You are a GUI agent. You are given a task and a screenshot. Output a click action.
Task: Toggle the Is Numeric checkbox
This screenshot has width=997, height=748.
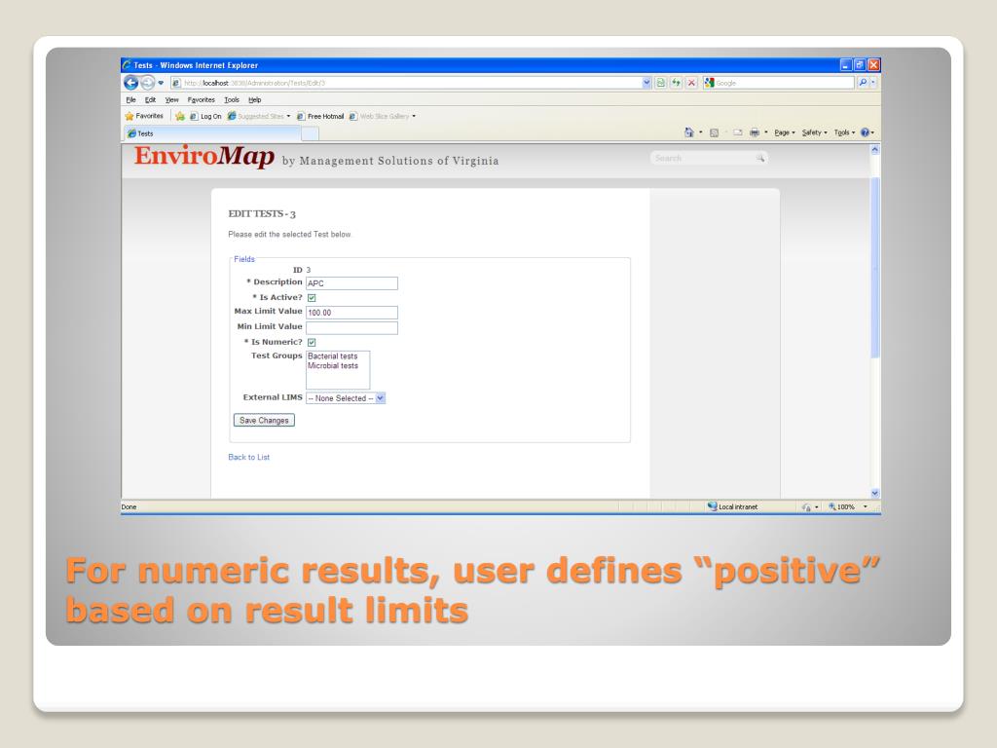tap(312, 342)
